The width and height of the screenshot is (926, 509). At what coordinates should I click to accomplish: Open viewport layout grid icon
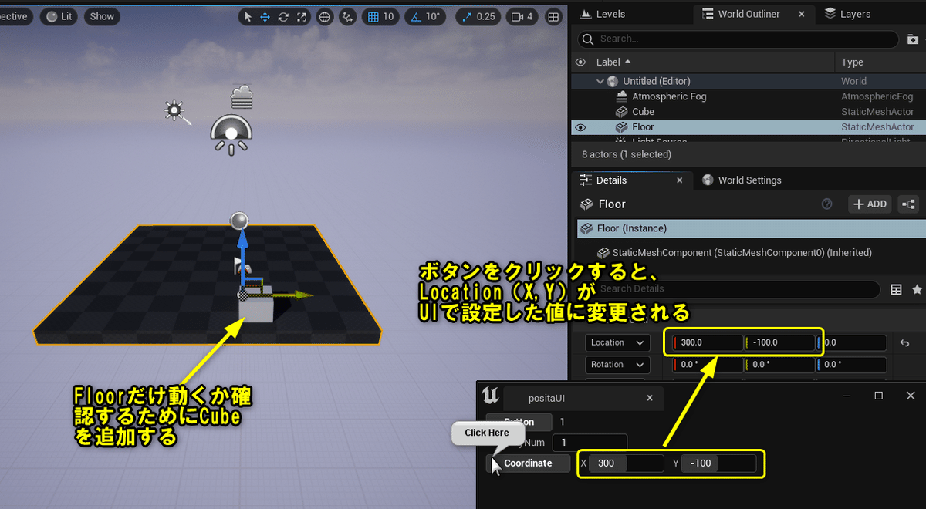(x=553, y=16)
